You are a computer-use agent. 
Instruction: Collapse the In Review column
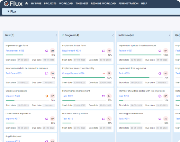170,35
